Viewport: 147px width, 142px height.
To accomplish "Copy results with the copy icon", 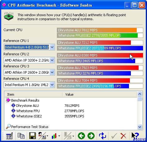I will [x=21, y=136].
